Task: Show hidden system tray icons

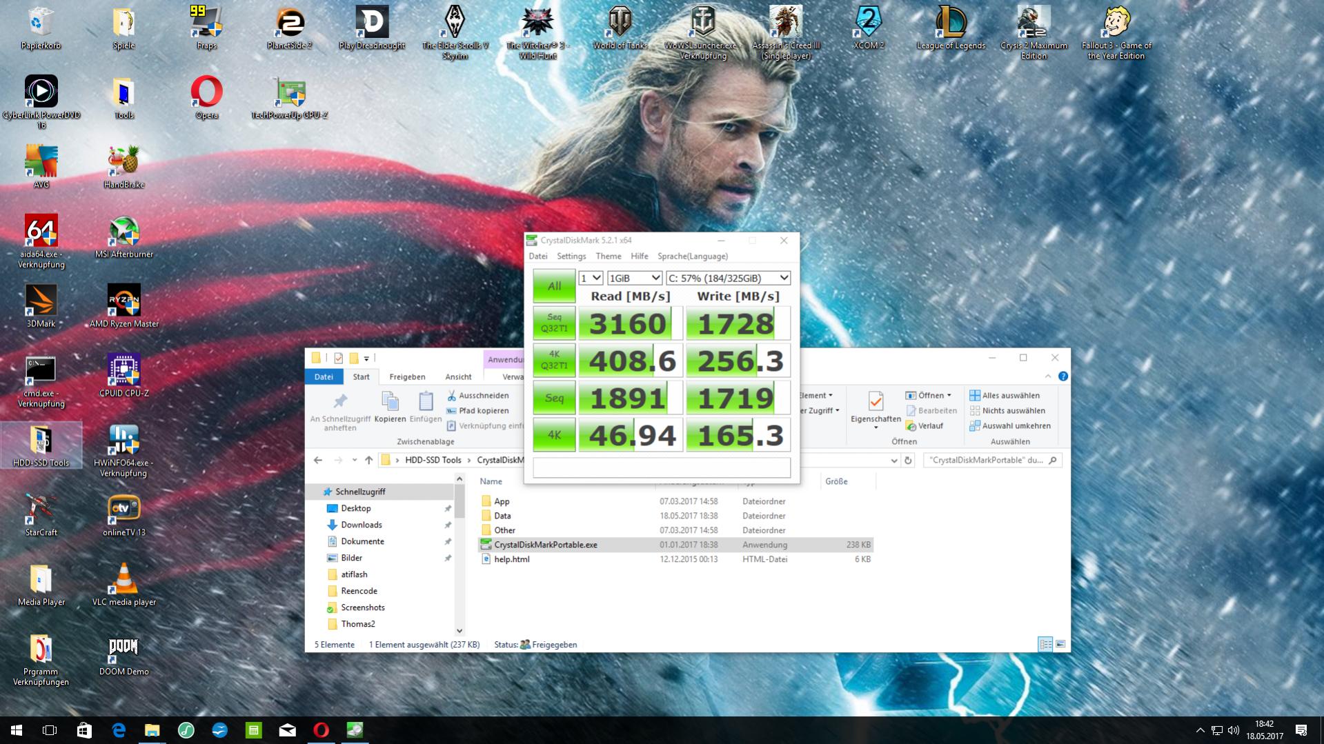Action: [x=1200, y=730]
